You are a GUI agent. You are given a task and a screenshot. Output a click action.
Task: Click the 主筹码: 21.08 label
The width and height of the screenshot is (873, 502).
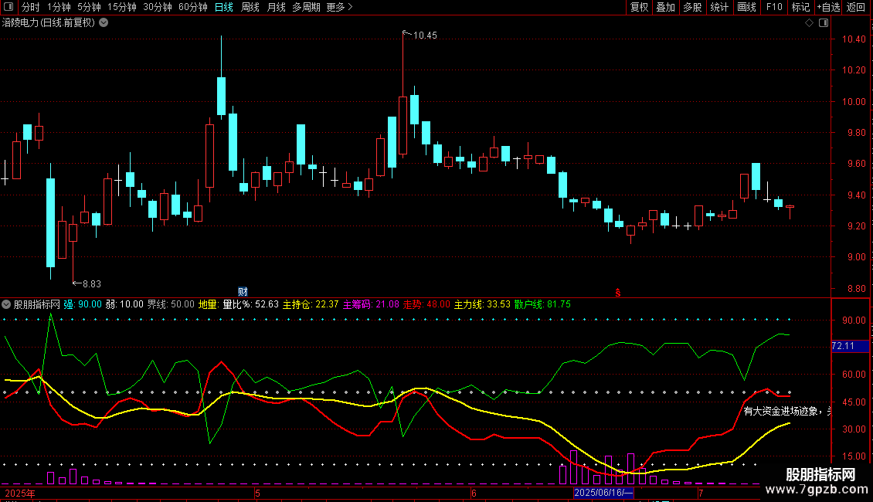pos(371,304)
